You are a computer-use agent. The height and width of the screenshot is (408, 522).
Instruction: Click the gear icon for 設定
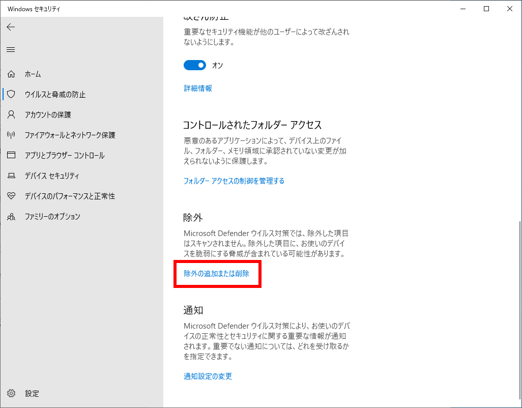point(11,393)
